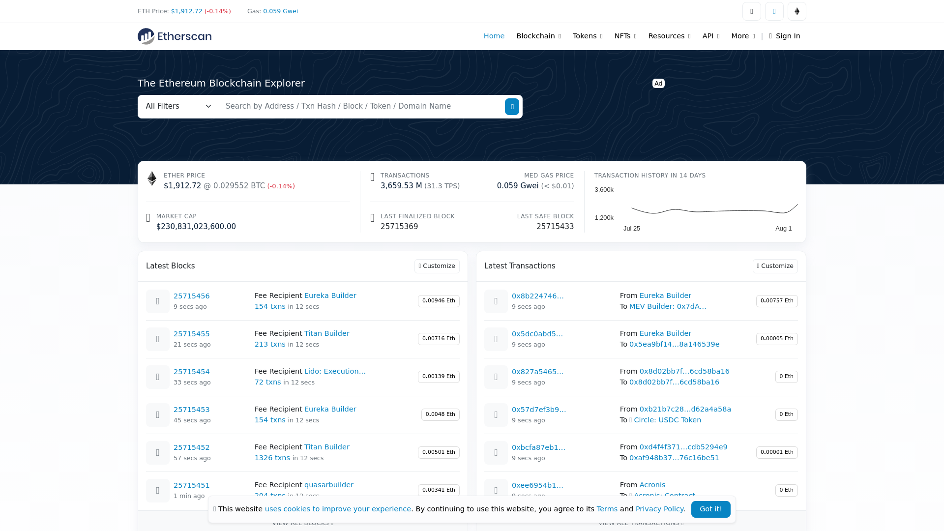Click the first square button in top-right bar
Image resolution: width=944 pixels, height=531 pixels.
(x=752, y=11)
